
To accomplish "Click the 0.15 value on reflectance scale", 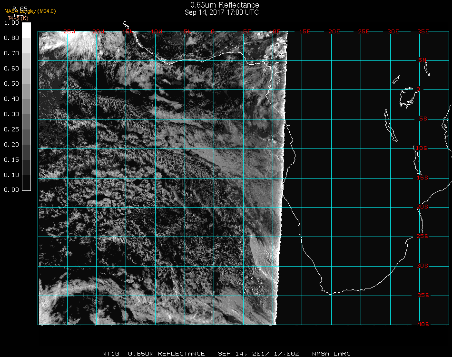I will coord(11,160).
